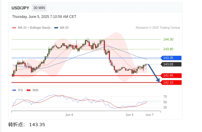Click the Jun 5 date axis label
The width and height of the screenshot is (202, 132).
(x=129, y=115)
